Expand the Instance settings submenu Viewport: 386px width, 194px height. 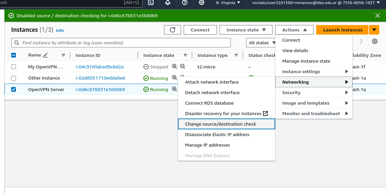click(313, 71)
